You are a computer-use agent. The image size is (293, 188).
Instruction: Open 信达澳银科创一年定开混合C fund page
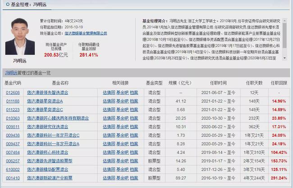click(53, 135)
